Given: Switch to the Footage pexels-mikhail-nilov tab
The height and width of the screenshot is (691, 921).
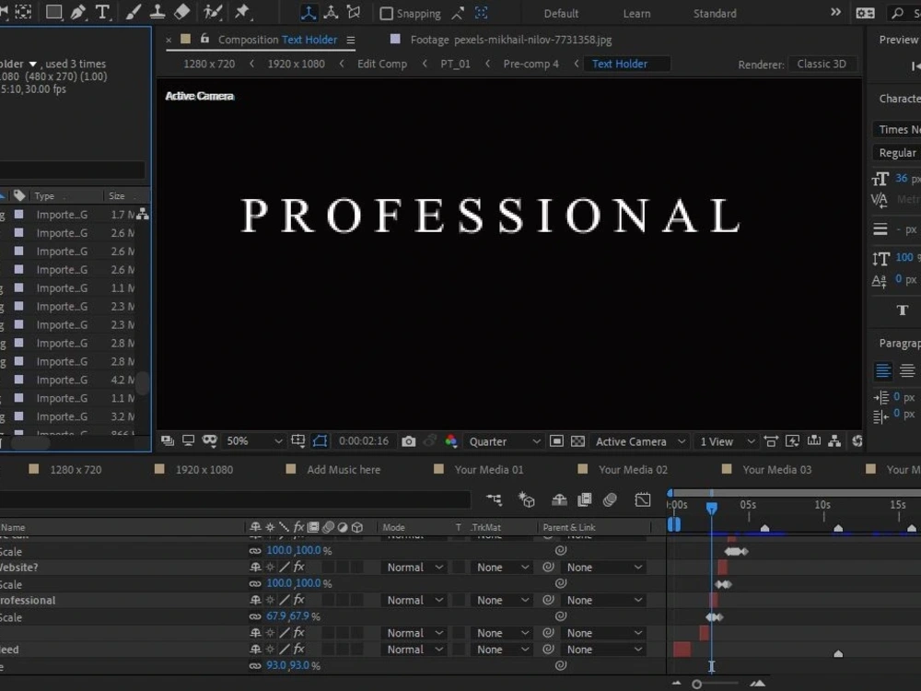Looking at the screenshot, I should point(510,40).
